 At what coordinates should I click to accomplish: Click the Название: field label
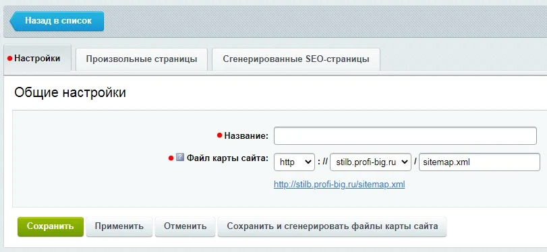click(x=246, y=135)
